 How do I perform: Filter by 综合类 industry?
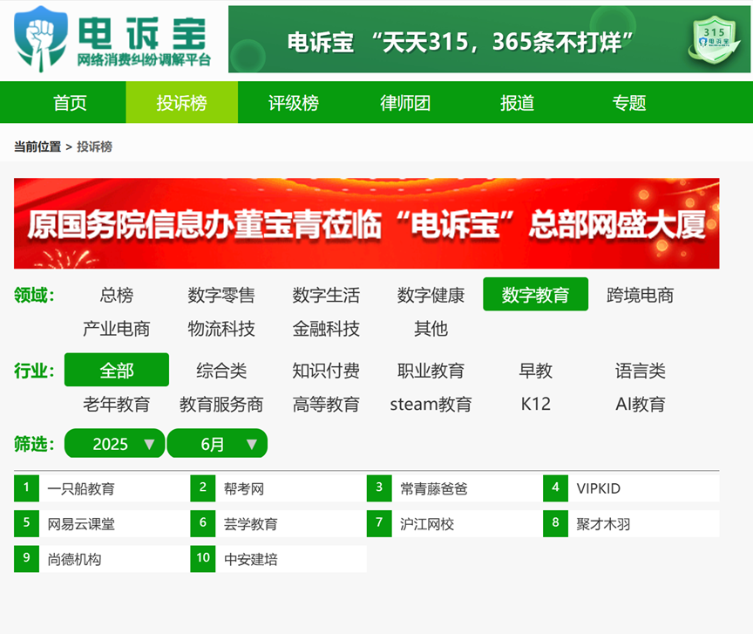pyautogui.click(x=221, y=371)
